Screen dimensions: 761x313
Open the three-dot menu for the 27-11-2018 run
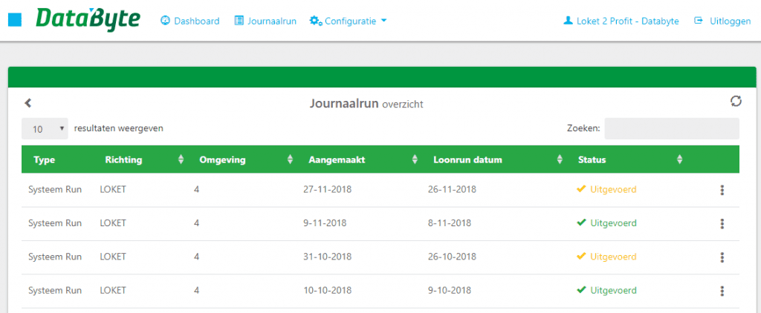722,190
